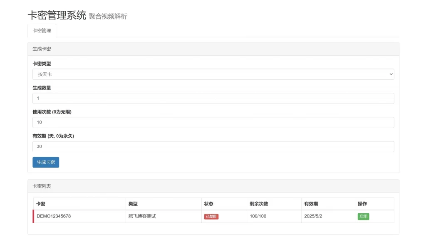Expand the card type selector

[x=213, y=74]
